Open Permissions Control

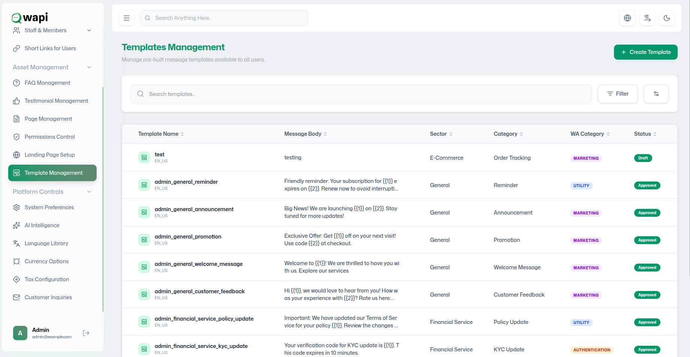tap(52, 137)
